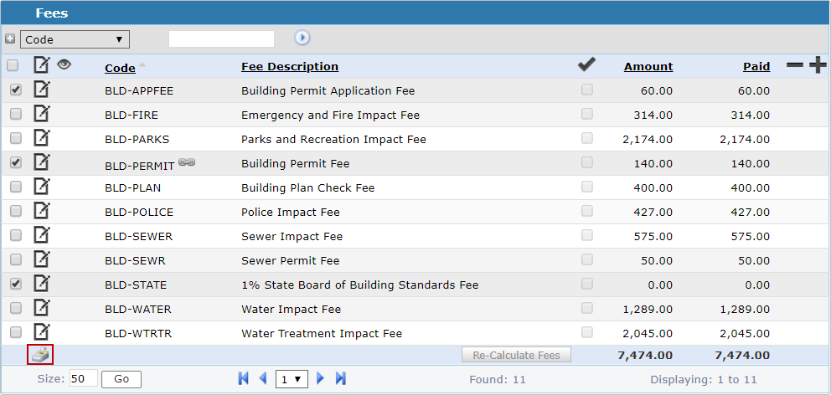
Task: Click the plus icon to add fee
Action: point(817,66)
